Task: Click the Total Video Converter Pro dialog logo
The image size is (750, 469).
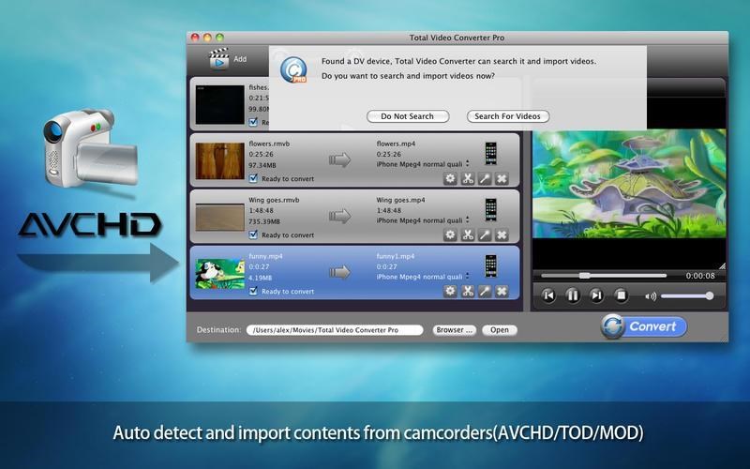Action: 293,69
